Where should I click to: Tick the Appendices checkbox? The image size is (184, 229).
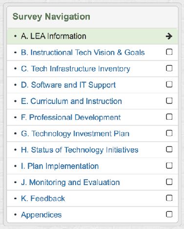(x=169, y=214)
